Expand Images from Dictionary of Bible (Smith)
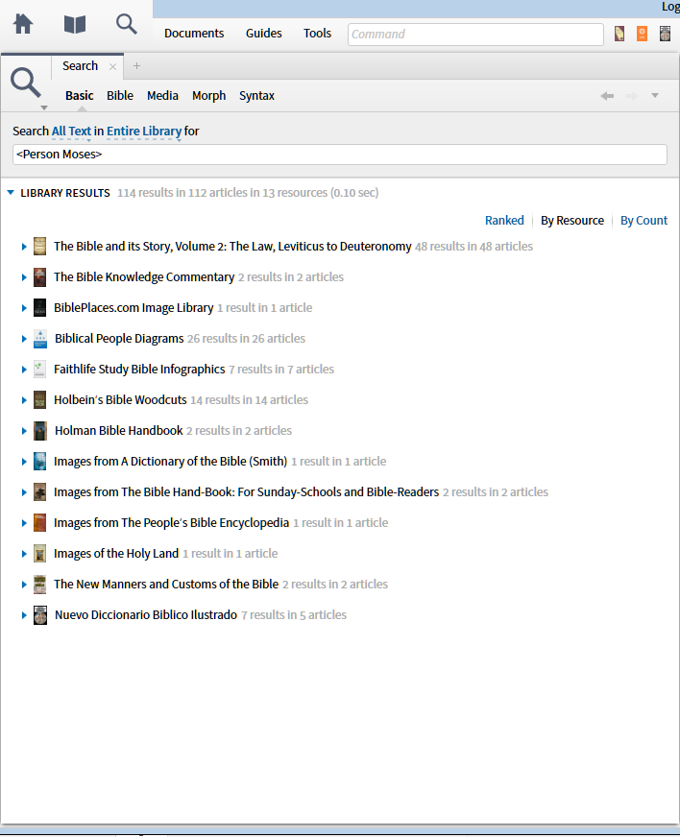 [24, 462]
